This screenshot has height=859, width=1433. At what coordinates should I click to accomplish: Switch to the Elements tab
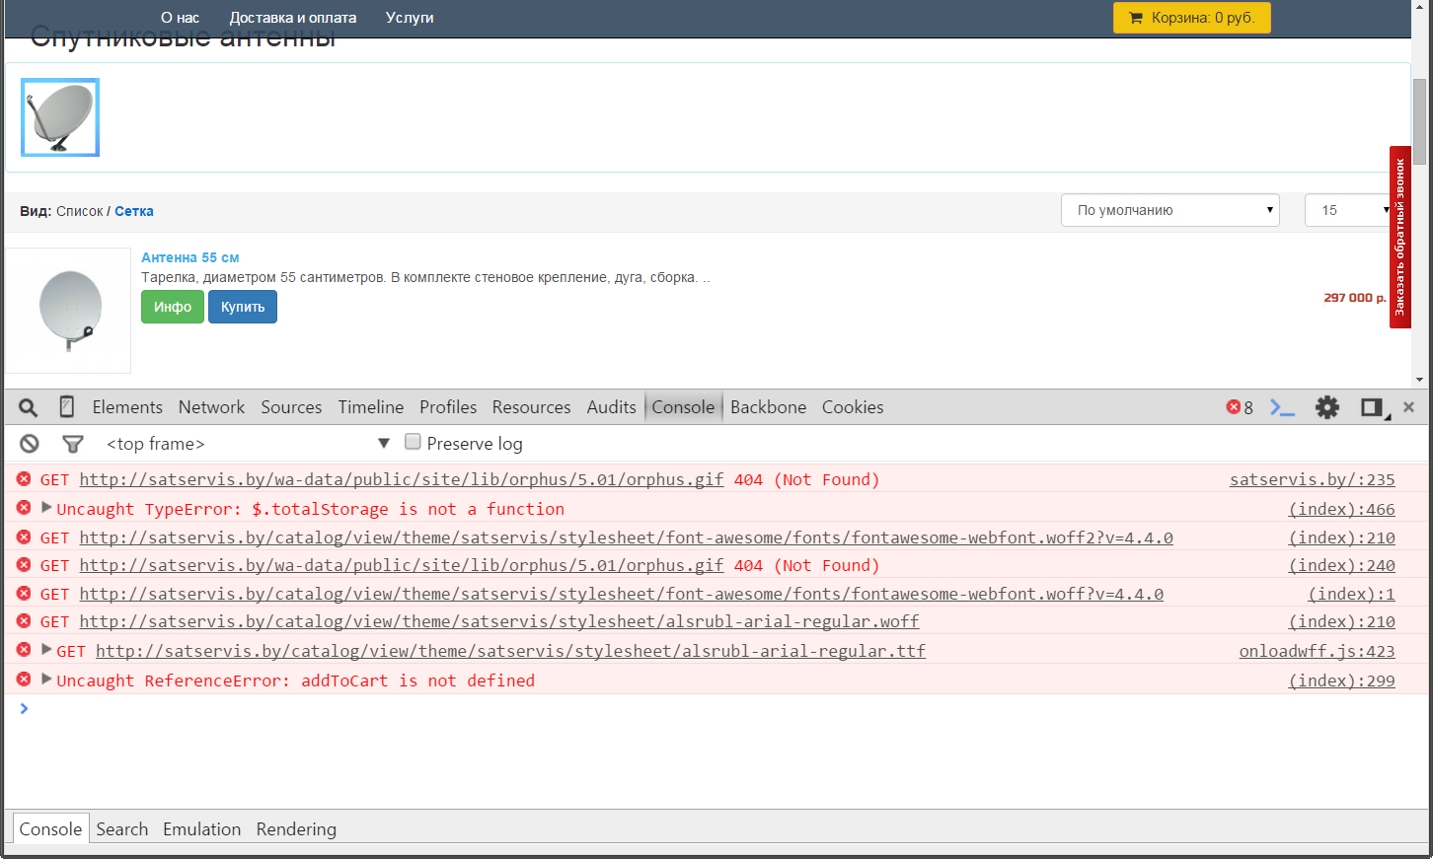click(x=127, y=407)
